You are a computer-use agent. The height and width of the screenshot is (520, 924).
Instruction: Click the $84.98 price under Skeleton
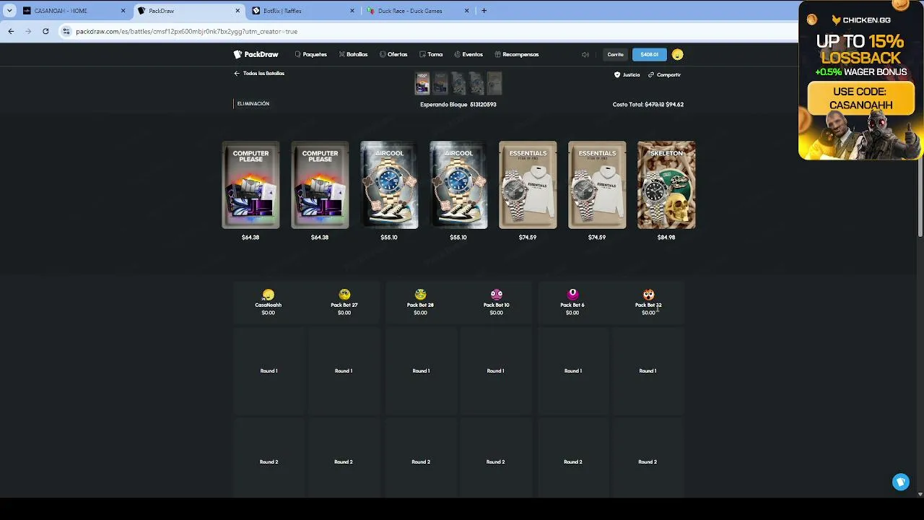click(x=666, y=238)
